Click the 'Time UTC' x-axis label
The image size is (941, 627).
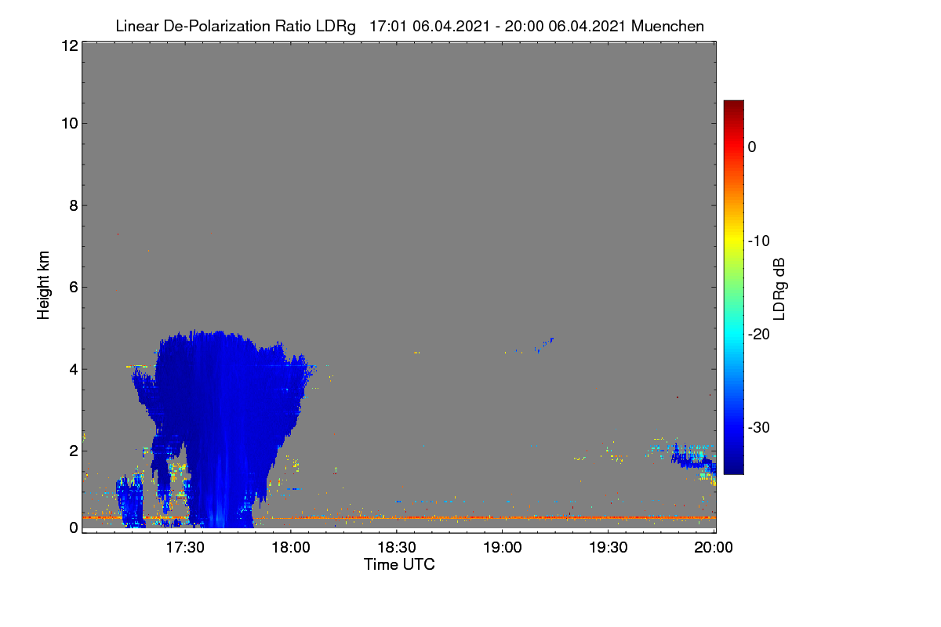click(x=399, y=564)
